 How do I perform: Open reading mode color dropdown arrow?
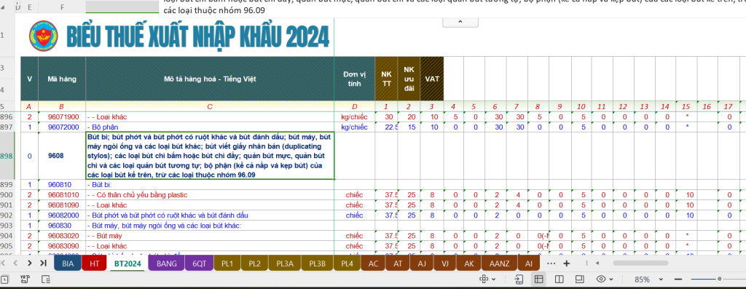coord(493,280)
